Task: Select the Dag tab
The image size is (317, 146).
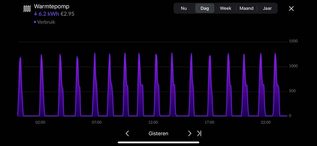Action: click(x=204, y=8)
